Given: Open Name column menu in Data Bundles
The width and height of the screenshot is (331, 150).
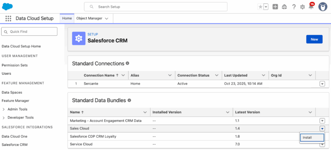Looking at the screenshot, I should 145,112.
